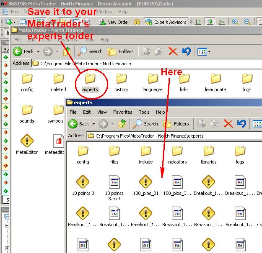This screenshot has width=262, height=253.
Task: Select the languages folder
Action: click(x=153, y=83)
